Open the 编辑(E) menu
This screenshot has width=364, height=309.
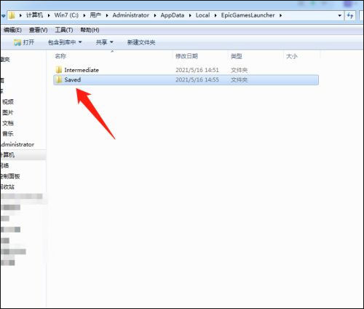[12, 30]
